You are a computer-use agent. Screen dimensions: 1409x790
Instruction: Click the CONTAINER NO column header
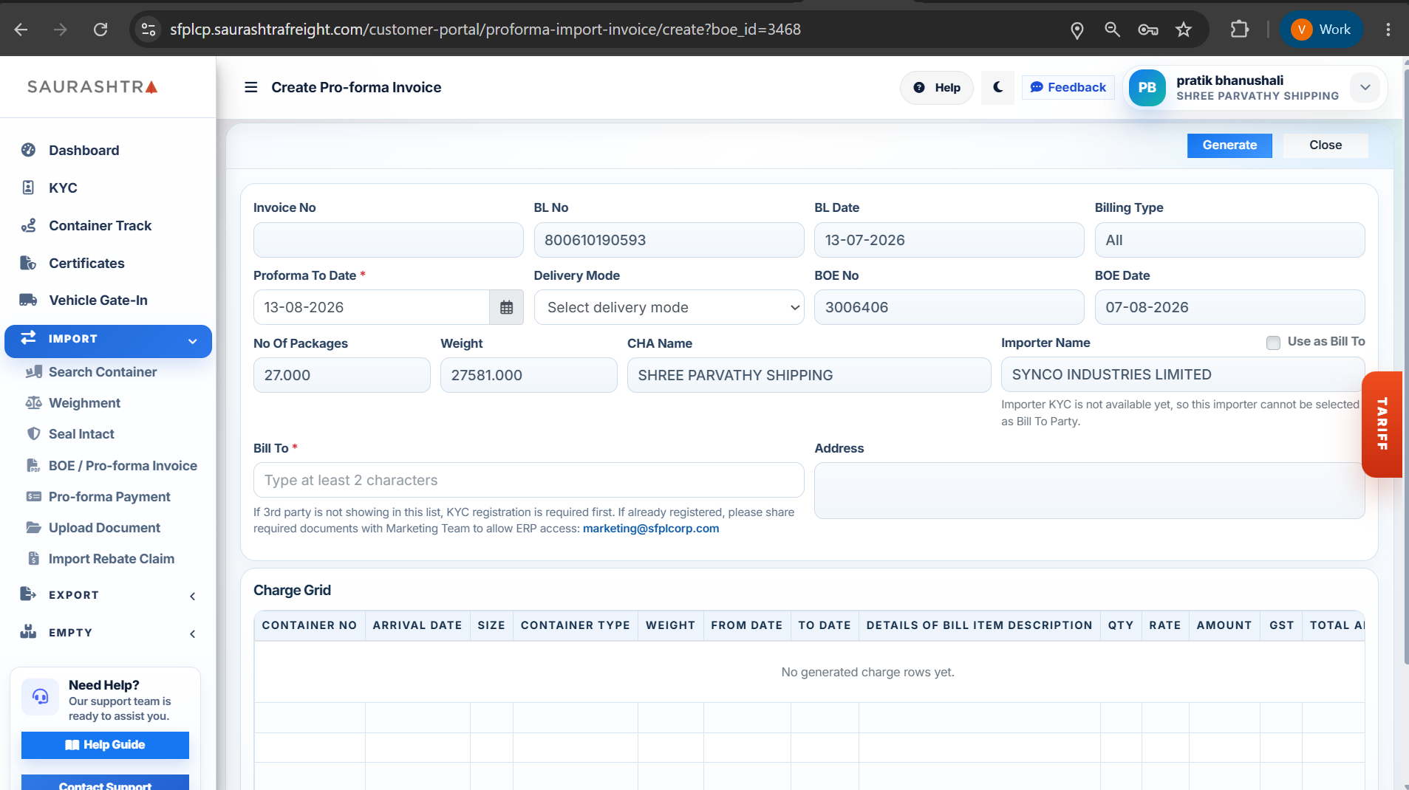tap(310, 625)
